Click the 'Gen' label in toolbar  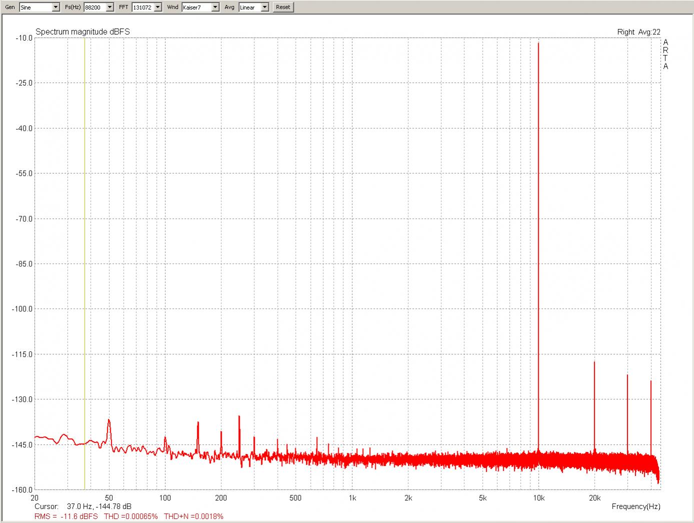pyautogui.click(x=10, y=7)
